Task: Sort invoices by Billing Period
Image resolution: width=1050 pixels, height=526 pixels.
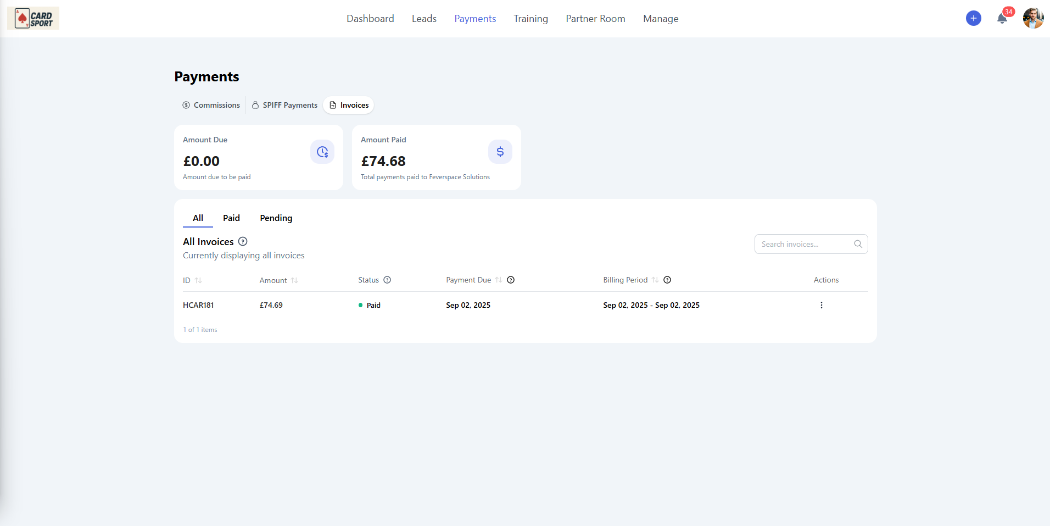Action: 655,280
